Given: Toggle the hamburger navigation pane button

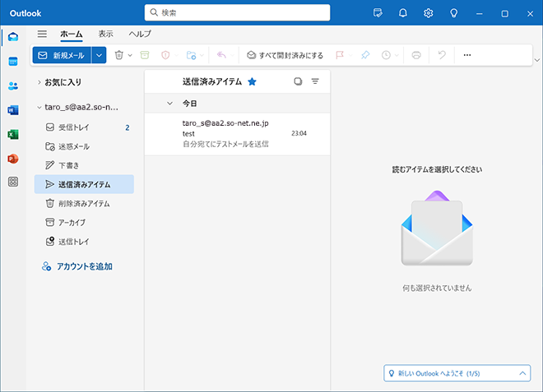Looking at the screenshot, I should click(42, 34).
